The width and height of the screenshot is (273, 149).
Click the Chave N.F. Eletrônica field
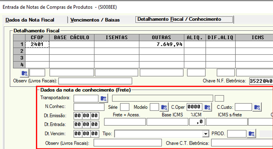(x=261, y=81)
